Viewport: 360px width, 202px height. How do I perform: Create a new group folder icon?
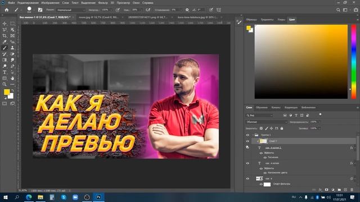pyautogui.click(x=339, y=190)
